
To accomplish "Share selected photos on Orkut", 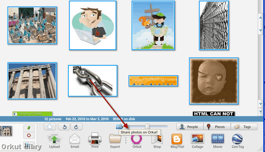I will click(137, 141).
